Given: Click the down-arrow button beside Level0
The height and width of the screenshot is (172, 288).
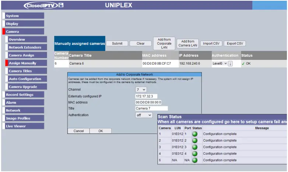Looking at the screenshot, I should (230, 63).
